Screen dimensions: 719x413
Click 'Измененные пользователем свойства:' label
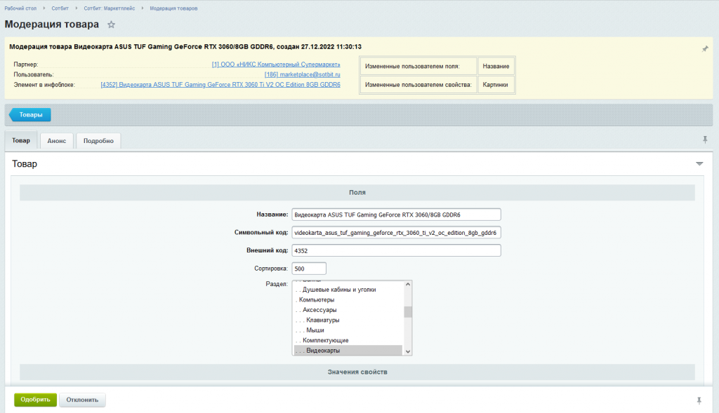coord(418,85)
